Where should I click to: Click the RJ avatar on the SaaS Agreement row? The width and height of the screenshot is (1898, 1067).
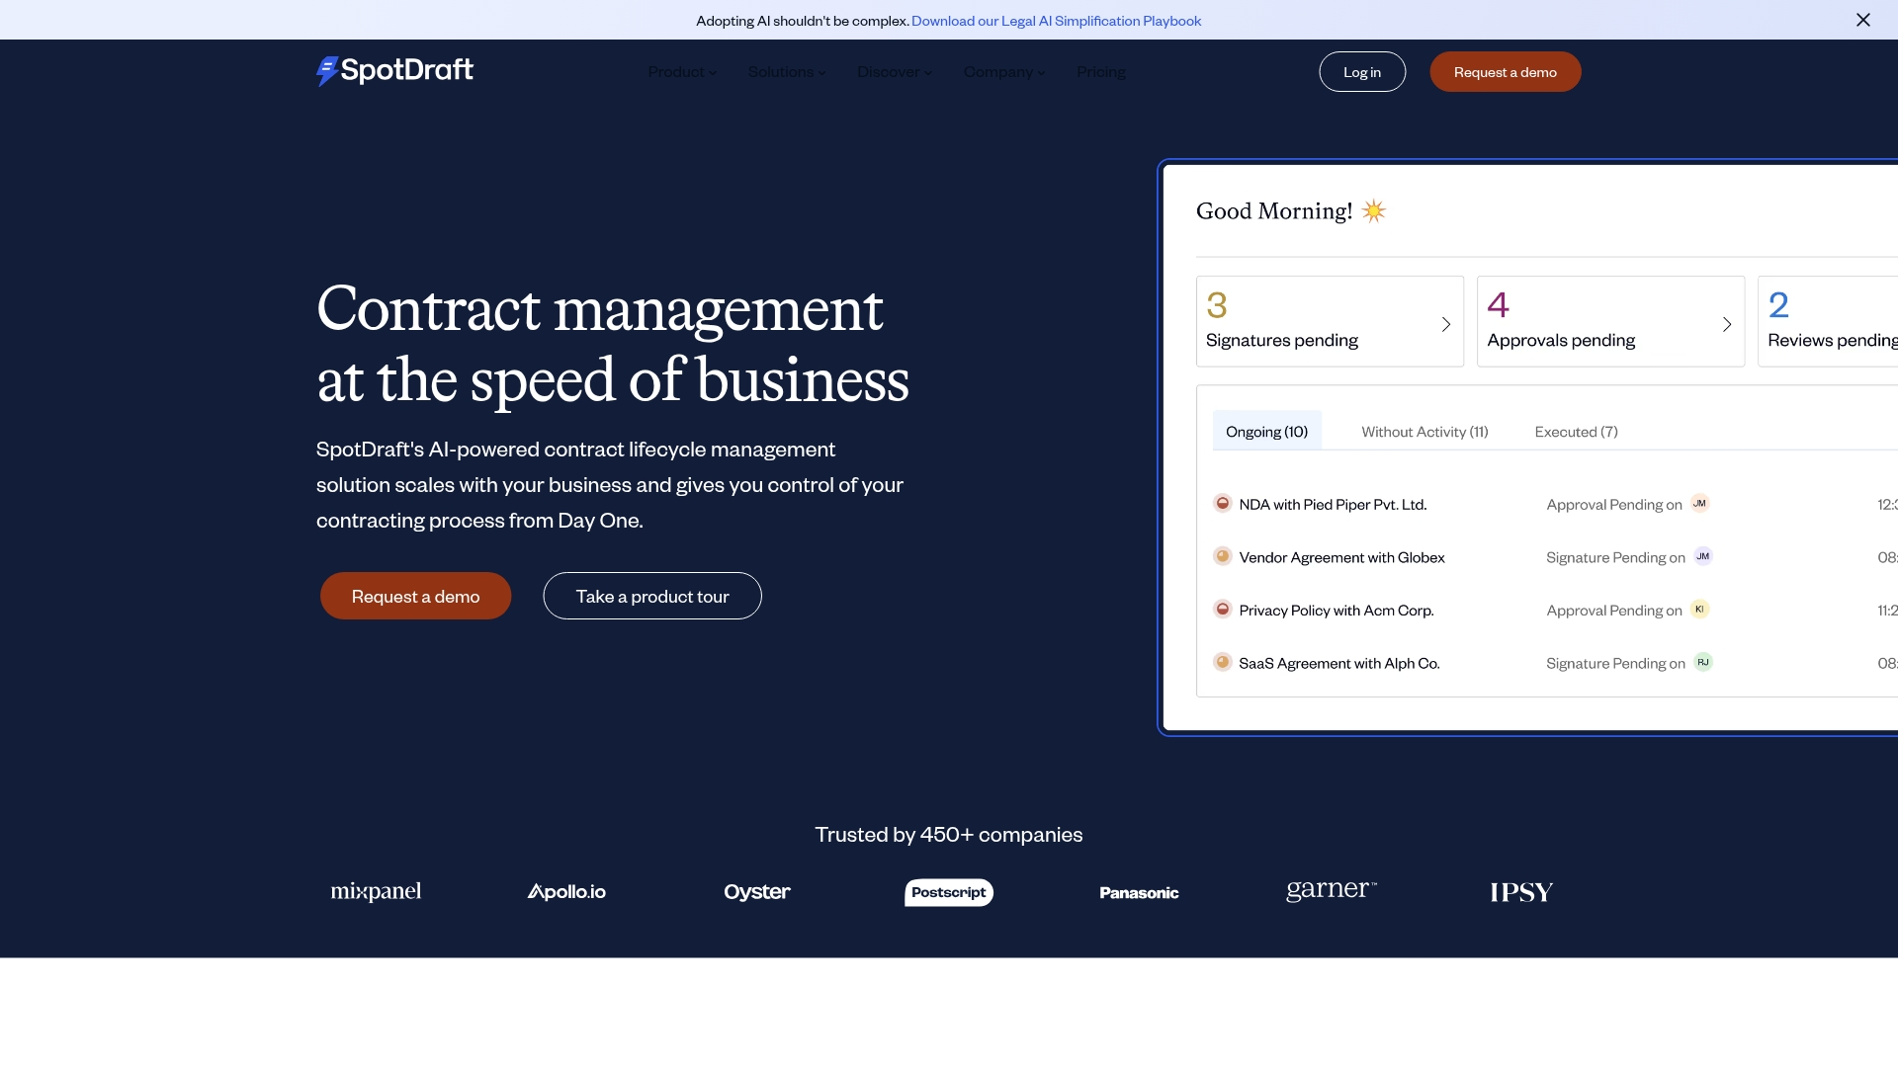[1702, 662]
